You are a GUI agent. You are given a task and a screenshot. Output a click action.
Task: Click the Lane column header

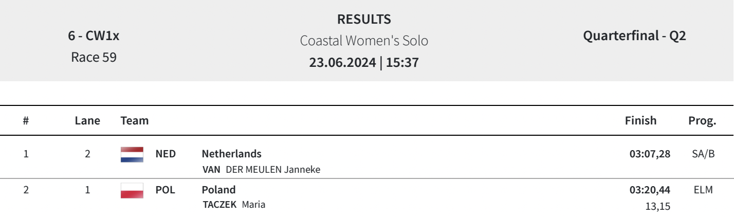(87, 121)
